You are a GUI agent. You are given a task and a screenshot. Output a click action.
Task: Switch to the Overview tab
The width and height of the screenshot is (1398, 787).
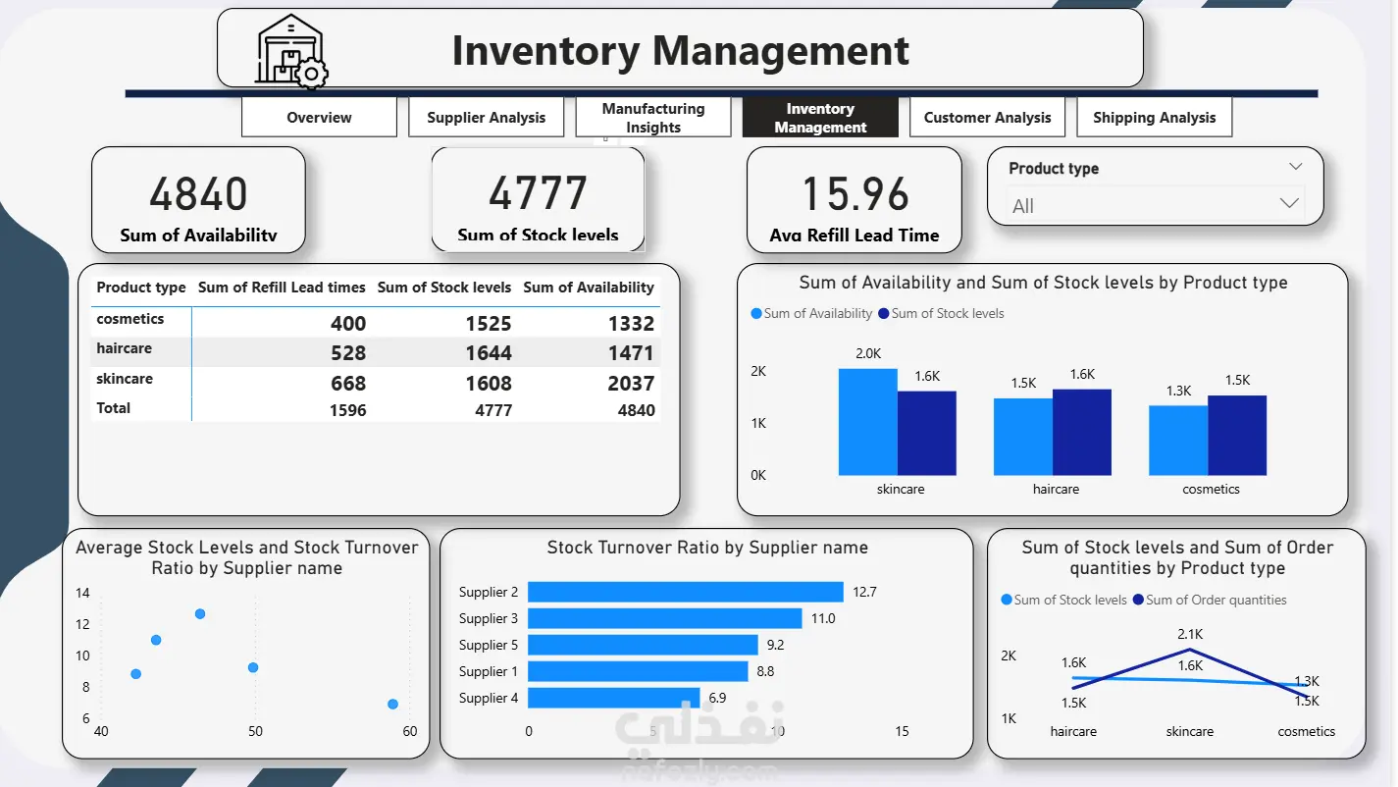(319, 117)
